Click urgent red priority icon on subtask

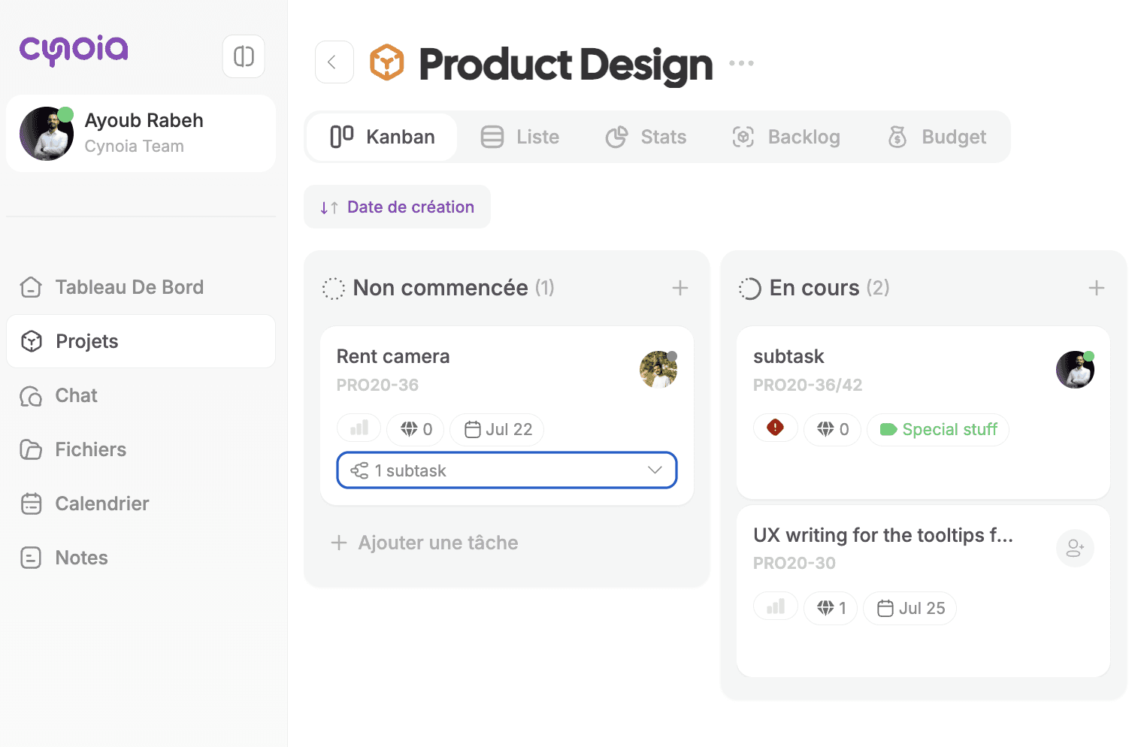[775, 428]
